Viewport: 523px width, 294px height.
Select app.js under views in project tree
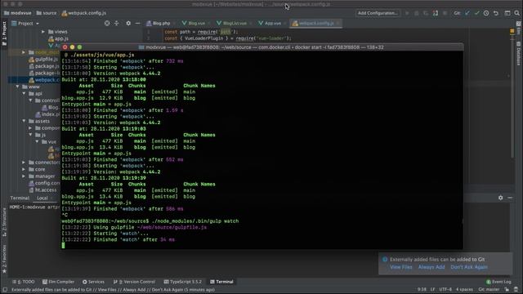pyautogui.click(x=58, y=38)
